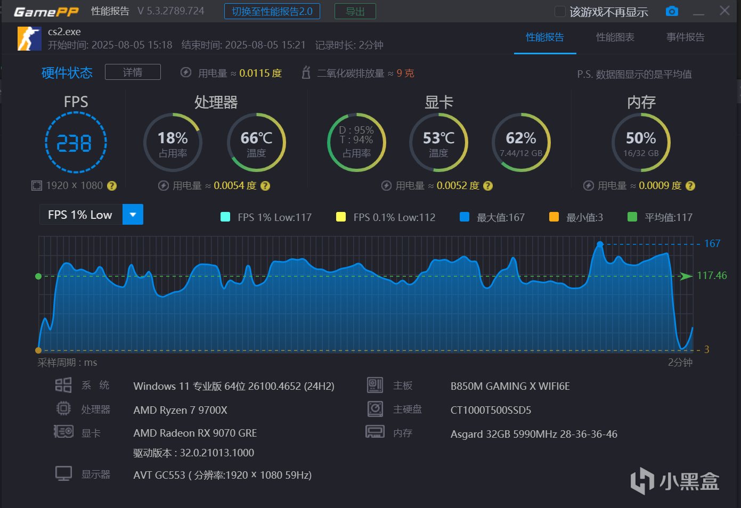Click the 167 peak marker on the chart

point(600,244)
